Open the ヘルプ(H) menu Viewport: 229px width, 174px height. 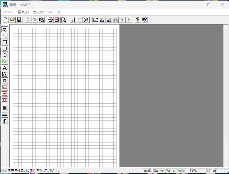pos(54,12)
